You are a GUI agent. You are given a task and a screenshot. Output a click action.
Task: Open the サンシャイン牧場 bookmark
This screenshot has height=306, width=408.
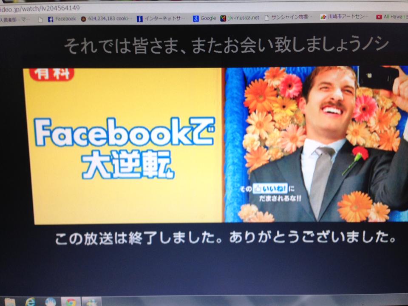288,17
